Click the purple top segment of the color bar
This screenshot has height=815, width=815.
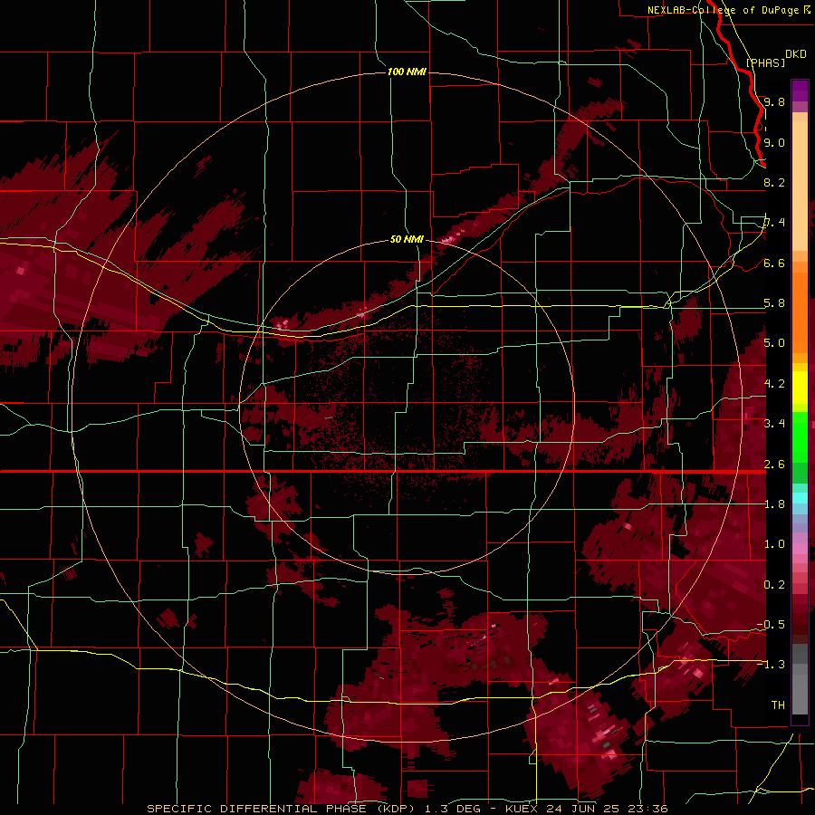[x=800, y=91]
